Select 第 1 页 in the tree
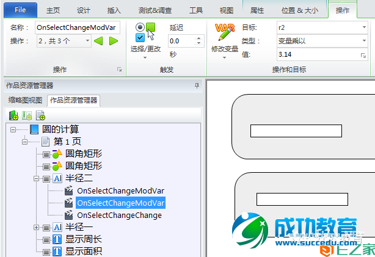375x257 pixels. (67, 142)
